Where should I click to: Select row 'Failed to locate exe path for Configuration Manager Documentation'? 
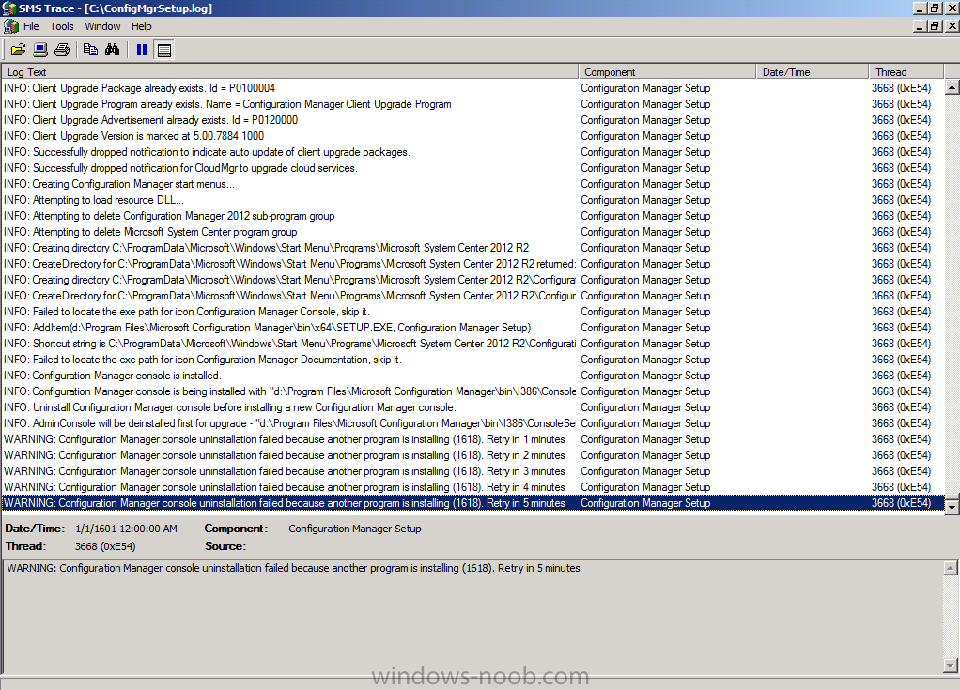pos(472,359)
